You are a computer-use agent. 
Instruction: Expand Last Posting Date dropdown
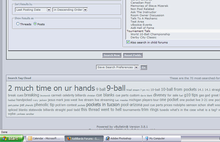(33, 10)
